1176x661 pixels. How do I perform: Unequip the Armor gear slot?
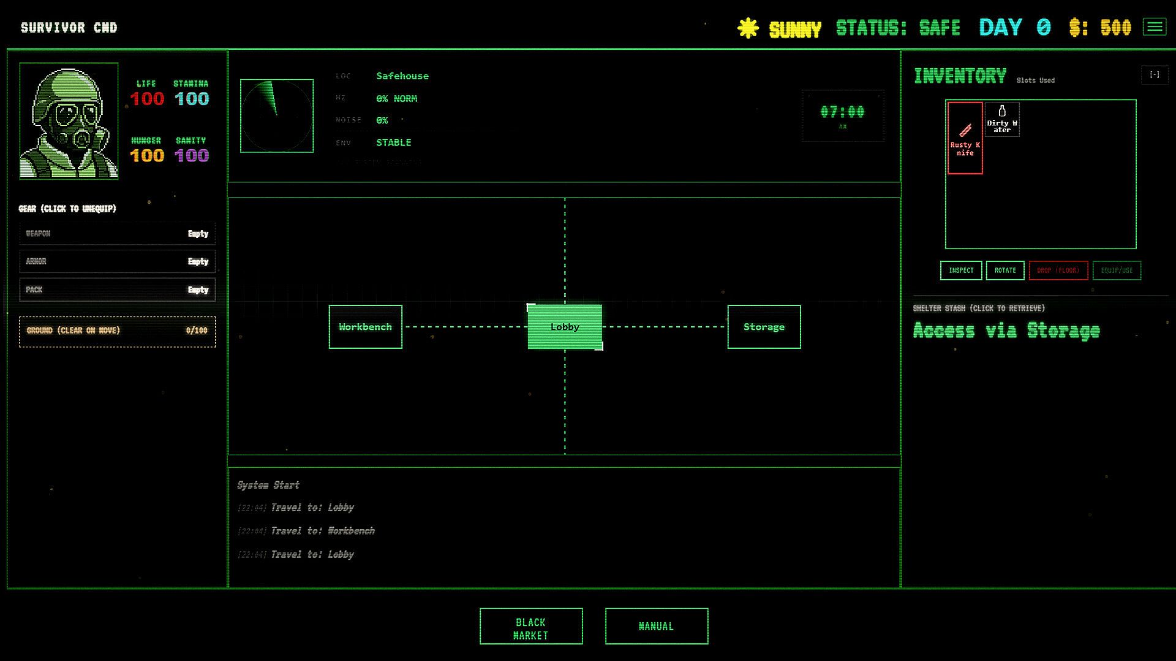(x=117, y=261)
